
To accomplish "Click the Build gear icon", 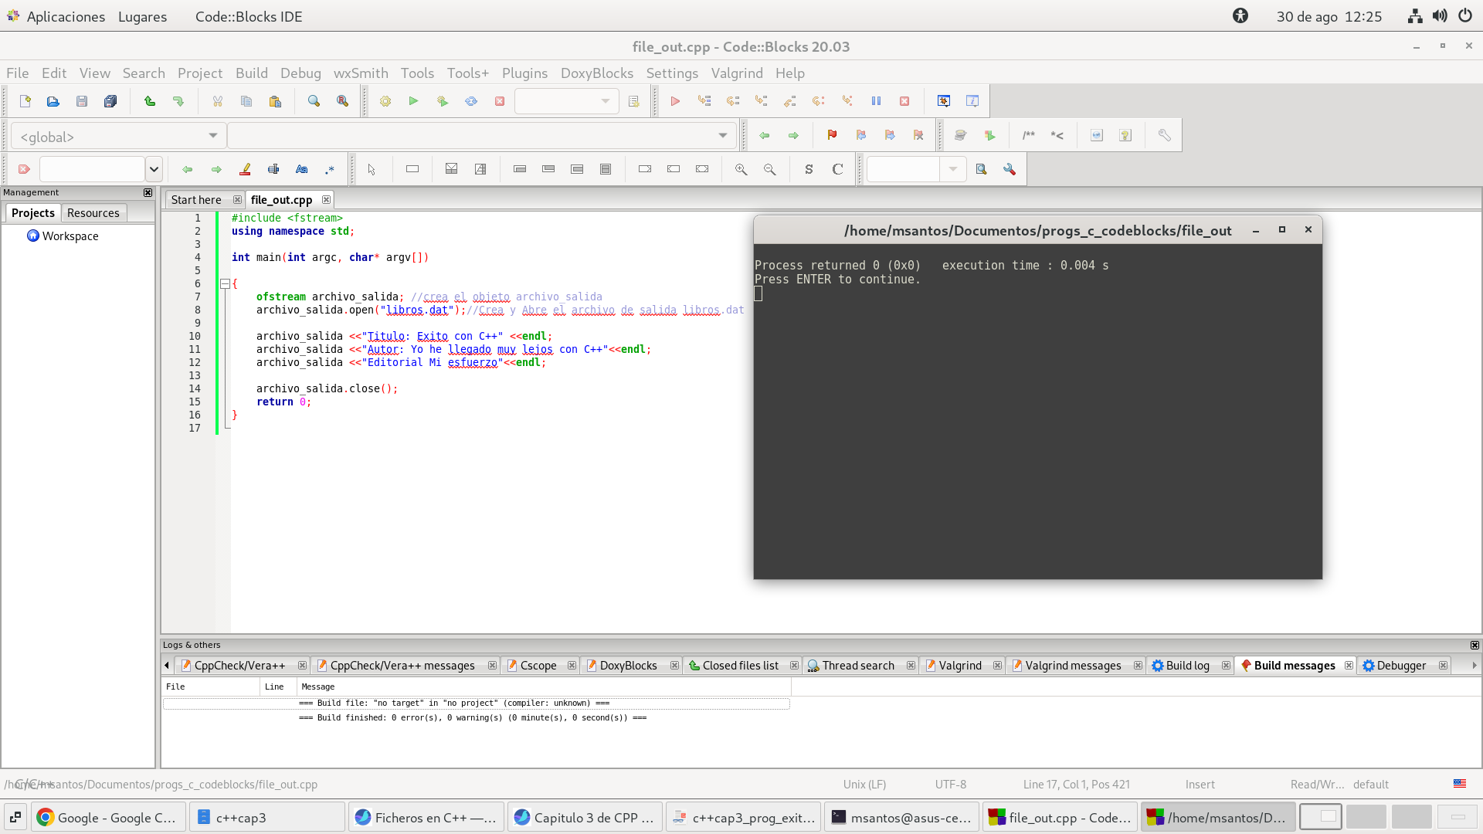I will (385, 101).
